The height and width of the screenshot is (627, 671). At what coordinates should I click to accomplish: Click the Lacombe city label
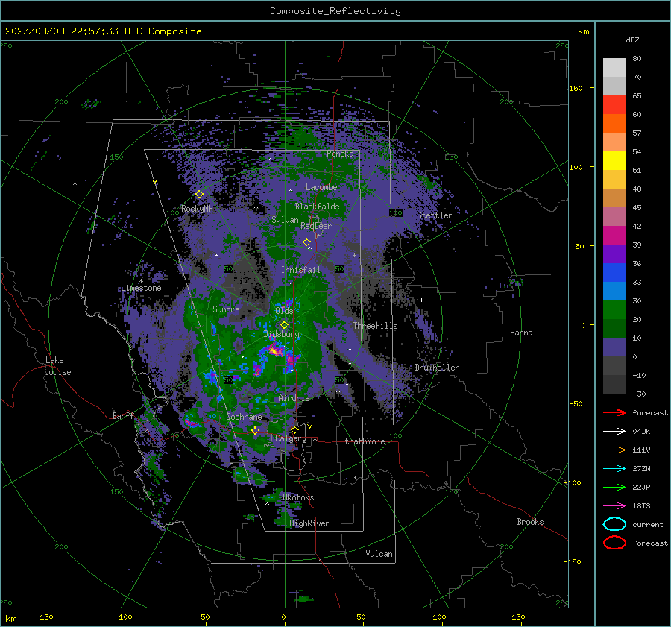(x=321, y=187)
